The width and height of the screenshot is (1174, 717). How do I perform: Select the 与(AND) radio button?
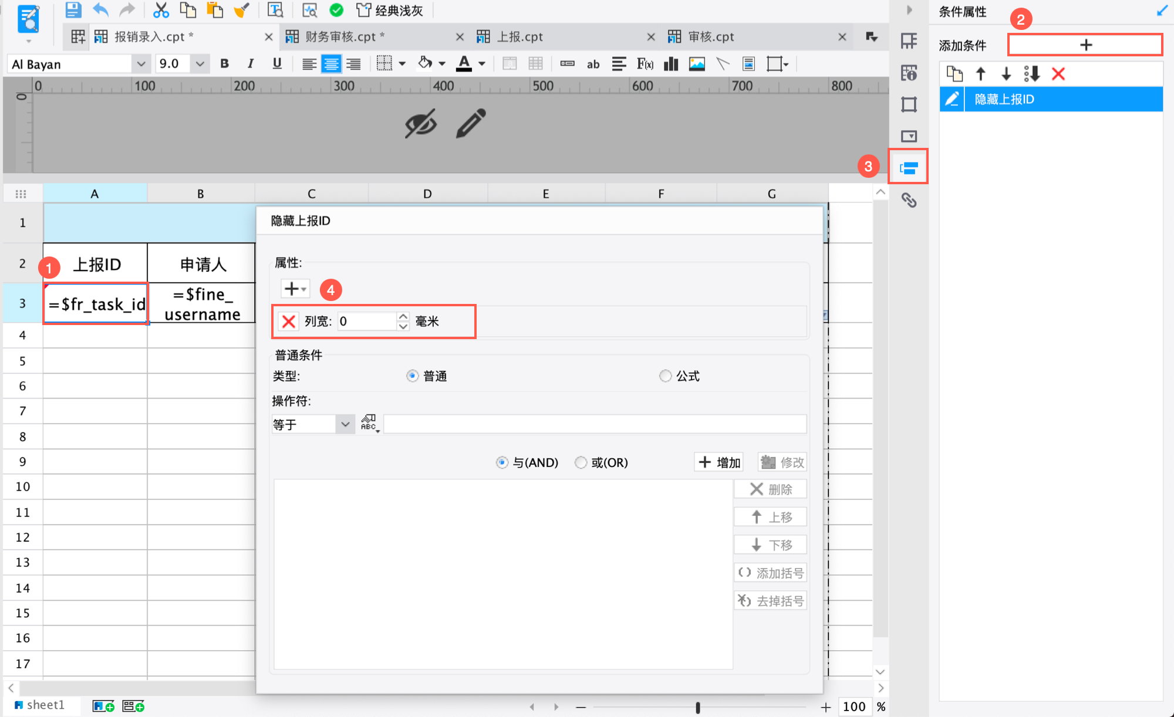[x=502, y=462]
